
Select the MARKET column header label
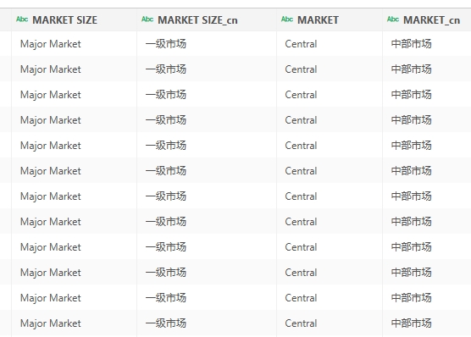pyautogui.click(x=318, y=20)
